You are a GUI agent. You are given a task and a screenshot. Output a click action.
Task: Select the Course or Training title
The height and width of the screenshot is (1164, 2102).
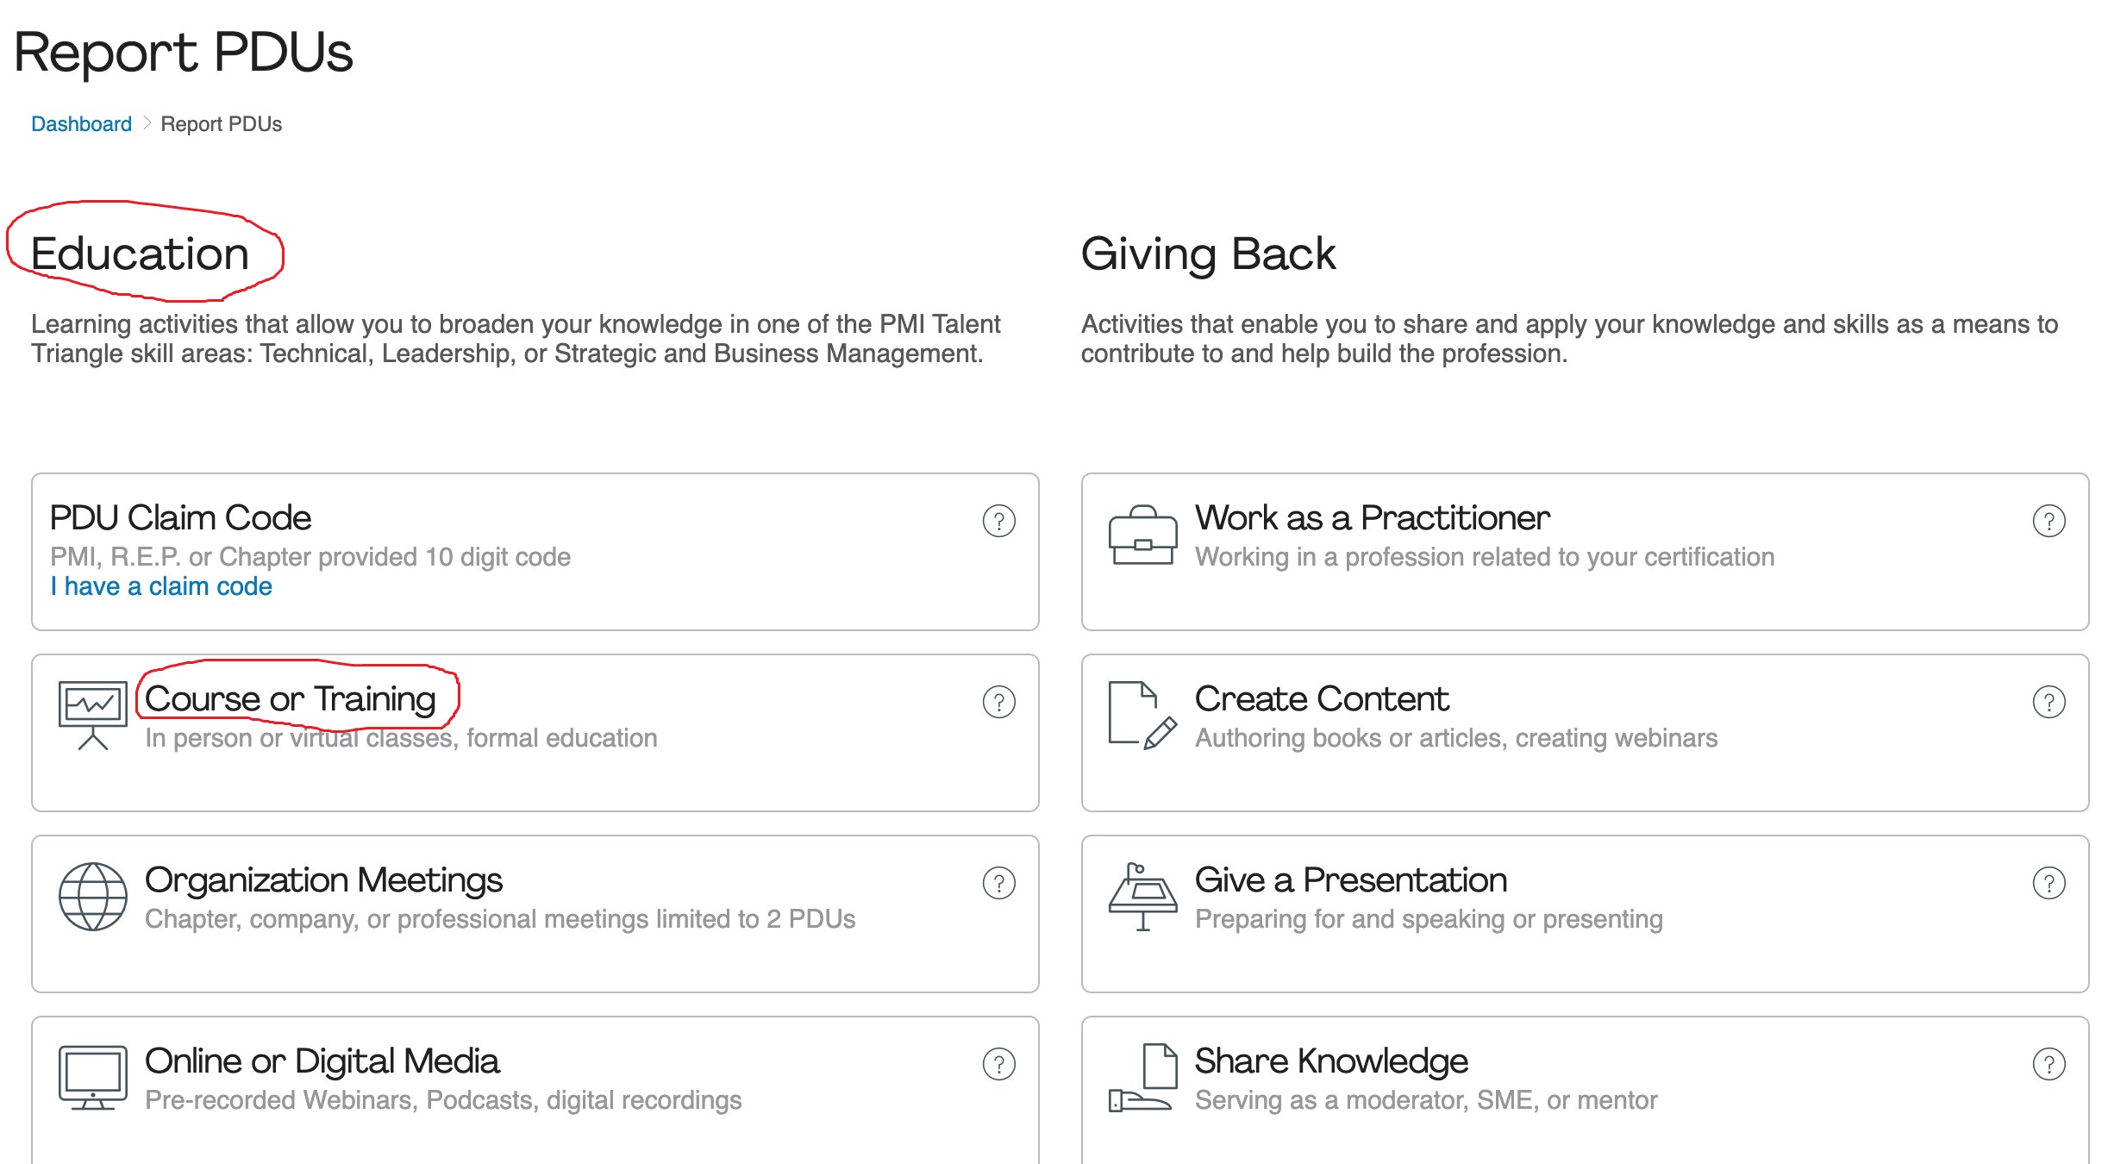pos(291,698)
